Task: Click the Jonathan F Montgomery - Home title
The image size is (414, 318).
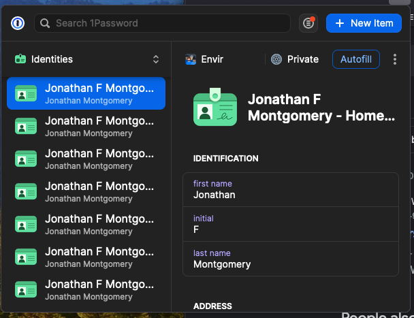Action: point(321,108)
